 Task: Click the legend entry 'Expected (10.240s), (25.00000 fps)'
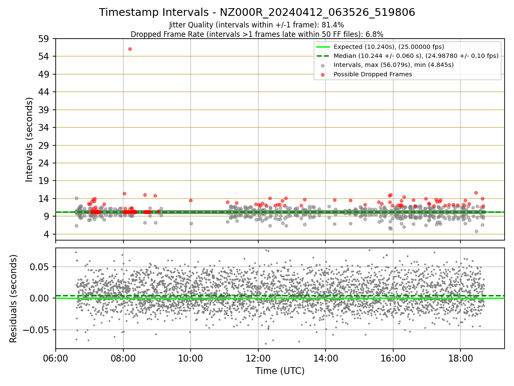389,47
